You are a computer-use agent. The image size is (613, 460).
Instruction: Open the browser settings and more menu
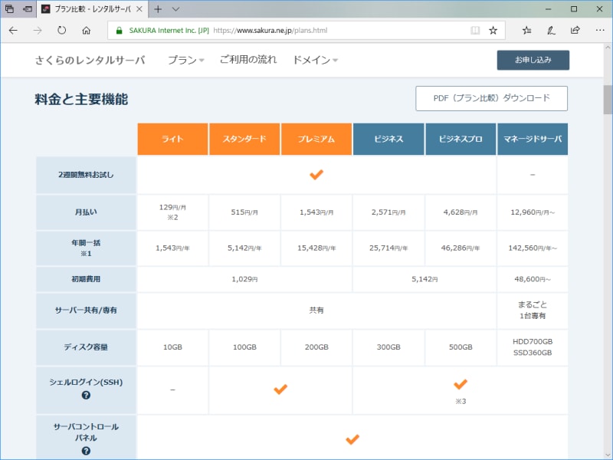[x=600, y=31]
